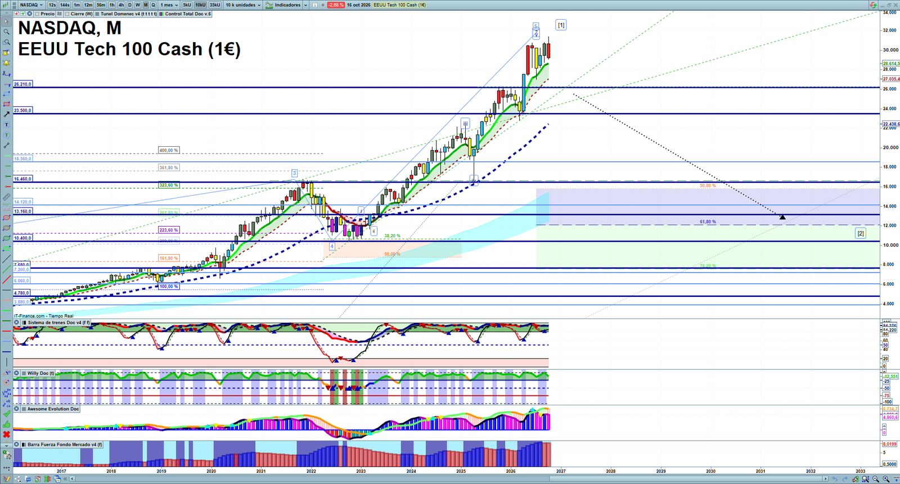Click the green checkmark tool in sidebar
Screen dimensions: 900x484
point(7,414)
